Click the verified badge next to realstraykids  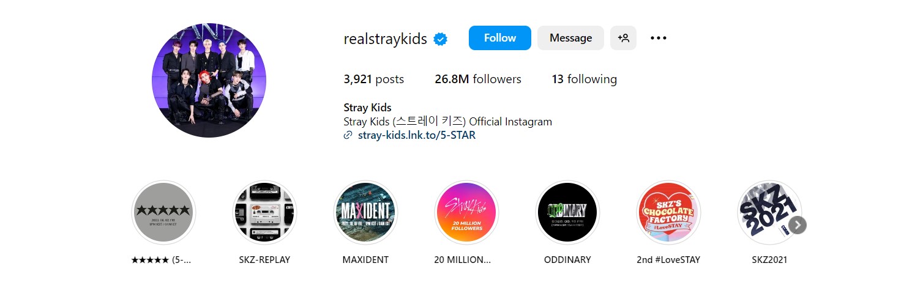click(441, 39)
